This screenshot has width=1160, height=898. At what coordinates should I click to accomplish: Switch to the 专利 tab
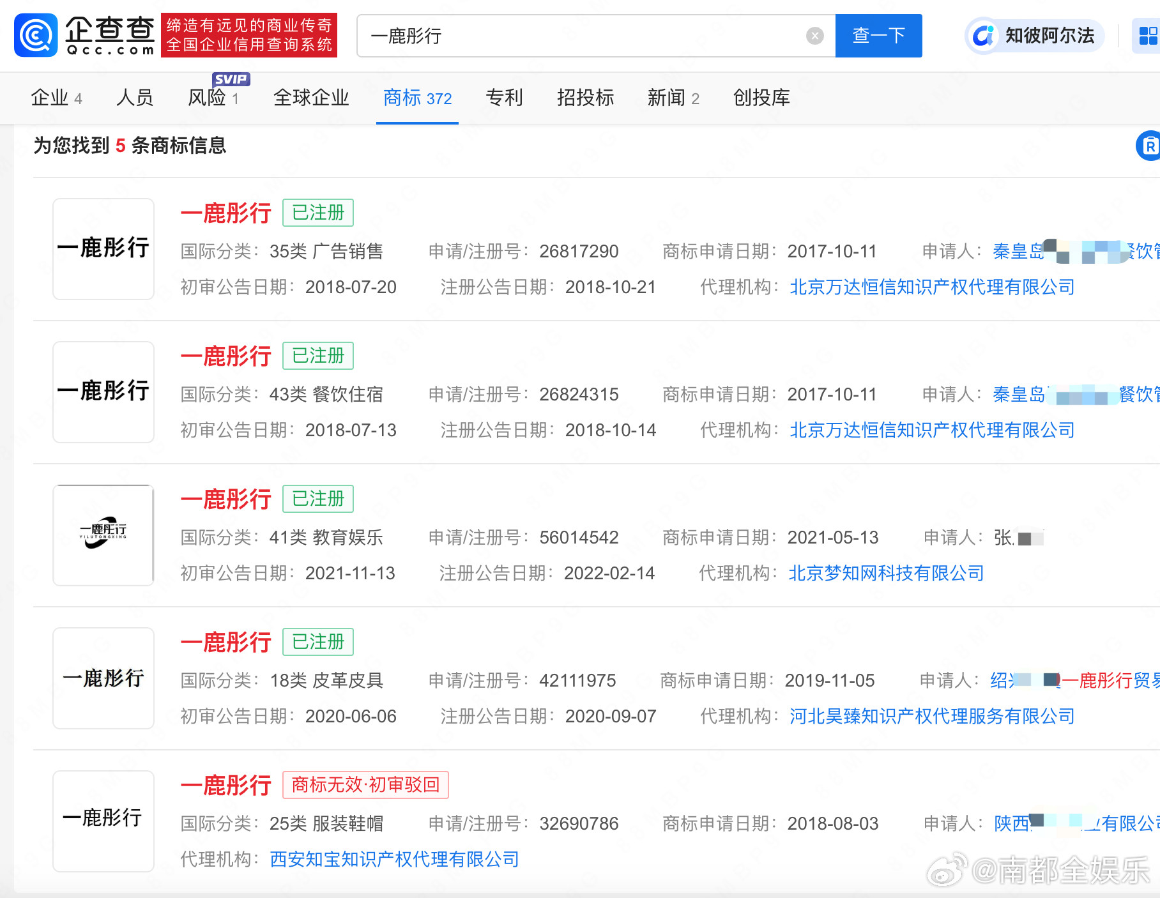(x=504, y=98)
